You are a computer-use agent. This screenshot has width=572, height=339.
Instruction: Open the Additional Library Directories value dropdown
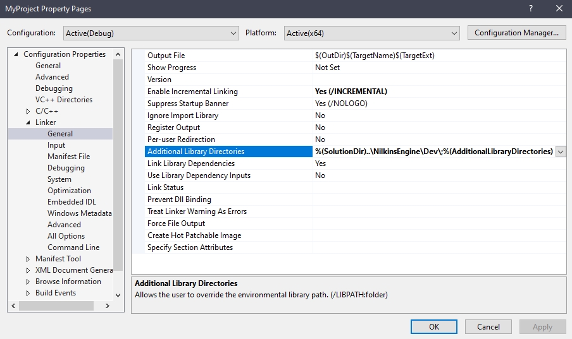pos(561,152)
